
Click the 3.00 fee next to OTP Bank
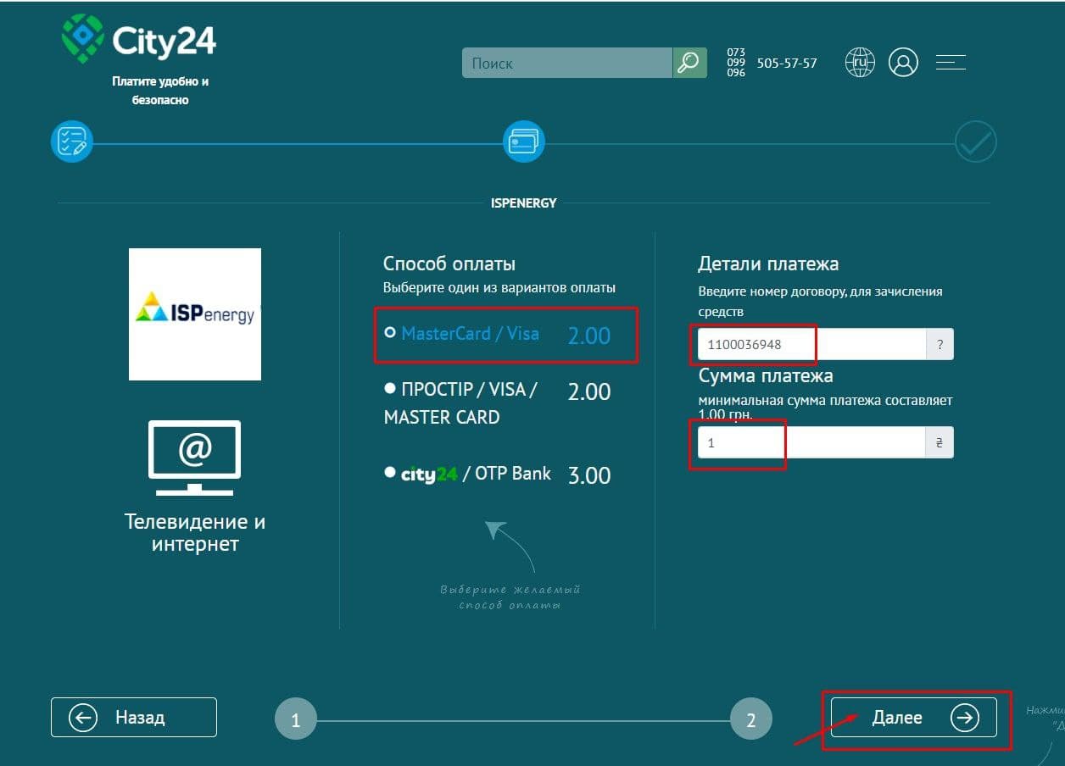click(x=589, y=475)
